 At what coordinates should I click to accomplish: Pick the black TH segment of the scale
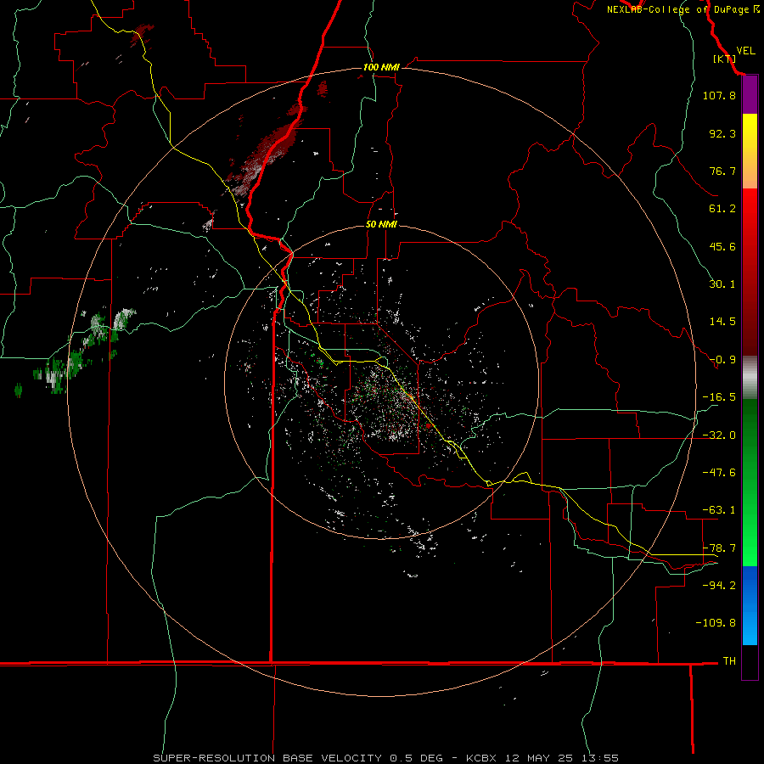750,661
